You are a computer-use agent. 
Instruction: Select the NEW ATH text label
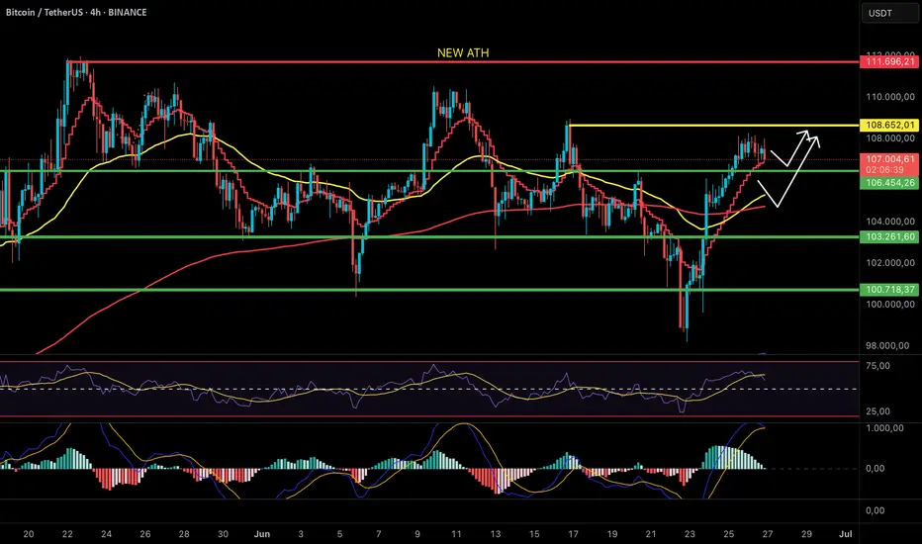pyautogui.click(x=463, y=53)
